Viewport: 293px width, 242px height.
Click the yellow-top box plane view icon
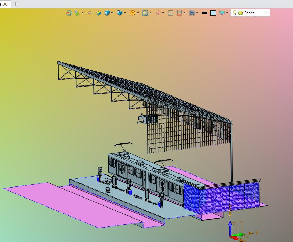pyautogui.click(x=98, y=13)
